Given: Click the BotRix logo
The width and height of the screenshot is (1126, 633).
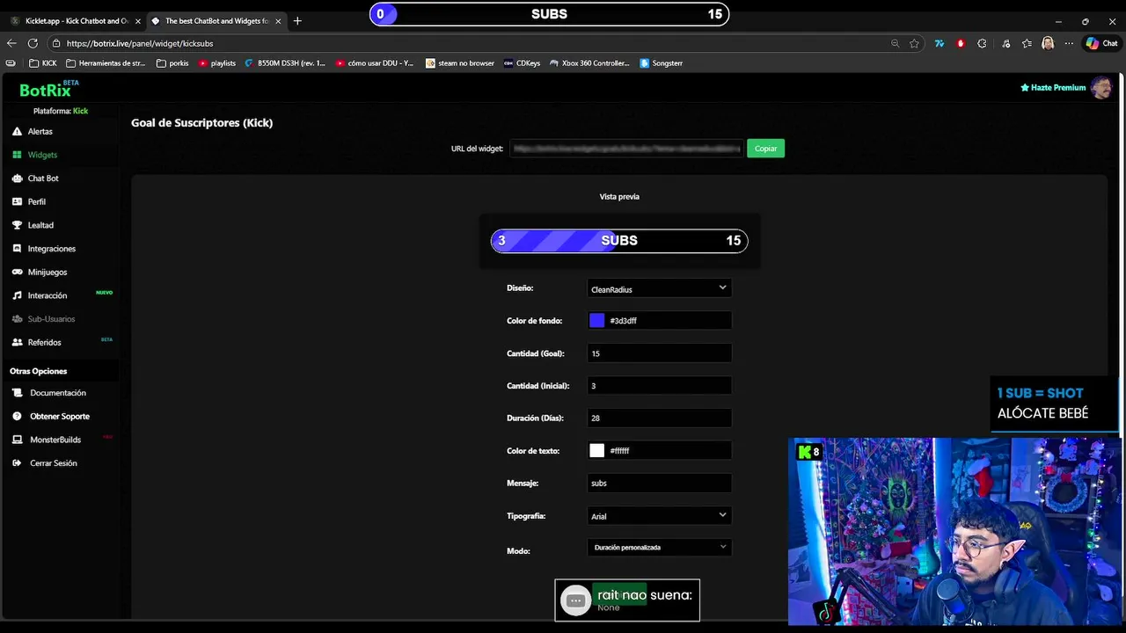Looking at the screenshot, I should [x=46, y=90].
